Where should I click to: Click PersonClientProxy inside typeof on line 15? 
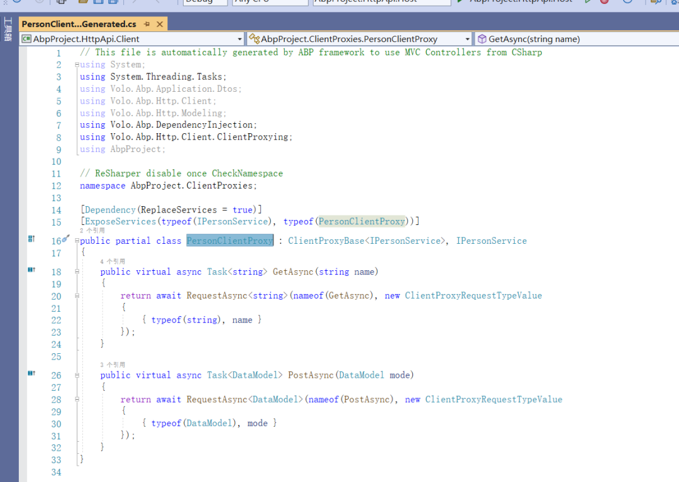362,222
